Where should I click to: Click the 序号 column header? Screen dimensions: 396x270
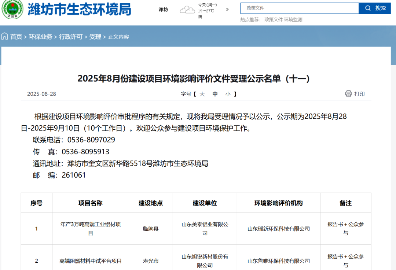tap(36, 203)
